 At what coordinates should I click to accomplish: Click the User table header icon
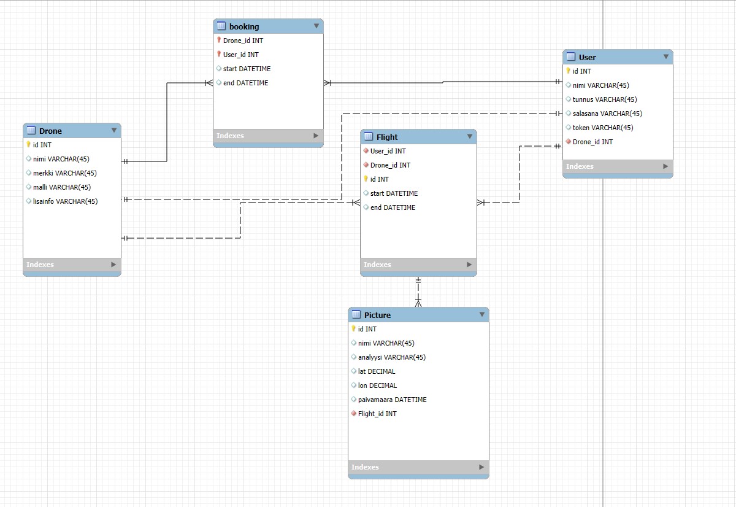click(x=571, y=57)
